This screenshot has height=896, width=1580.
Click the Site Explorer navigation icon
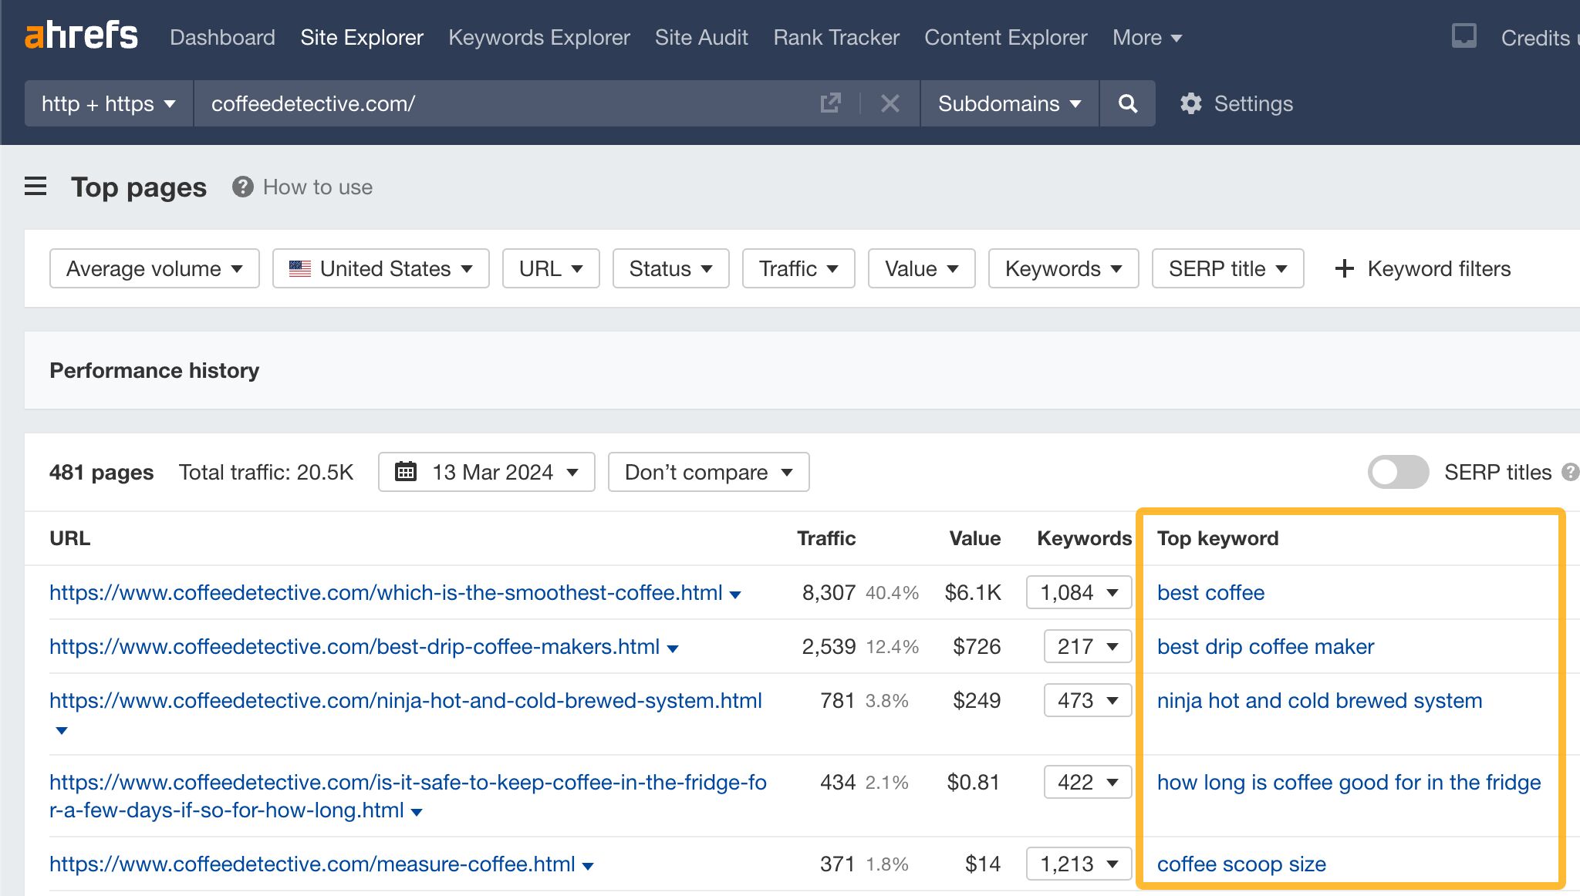click(360, 37)
